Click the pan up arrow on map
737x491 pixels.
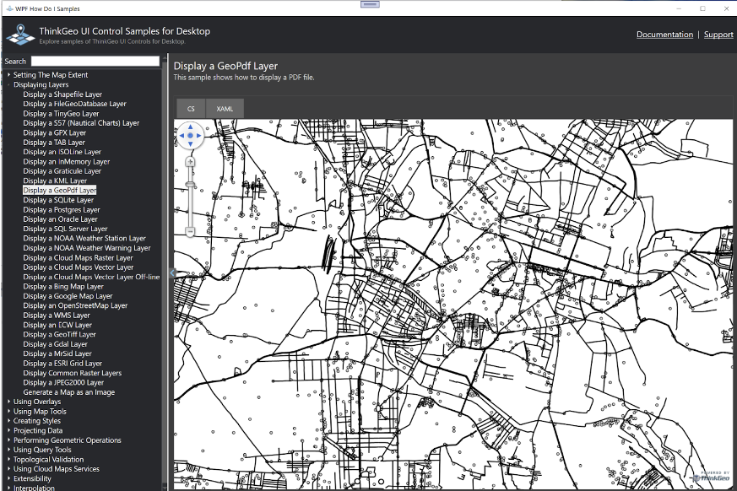191,126
